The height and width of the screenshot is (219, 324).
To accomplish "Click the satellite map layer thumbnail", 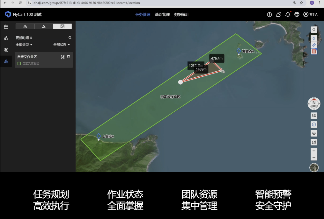I will (314, 167).
